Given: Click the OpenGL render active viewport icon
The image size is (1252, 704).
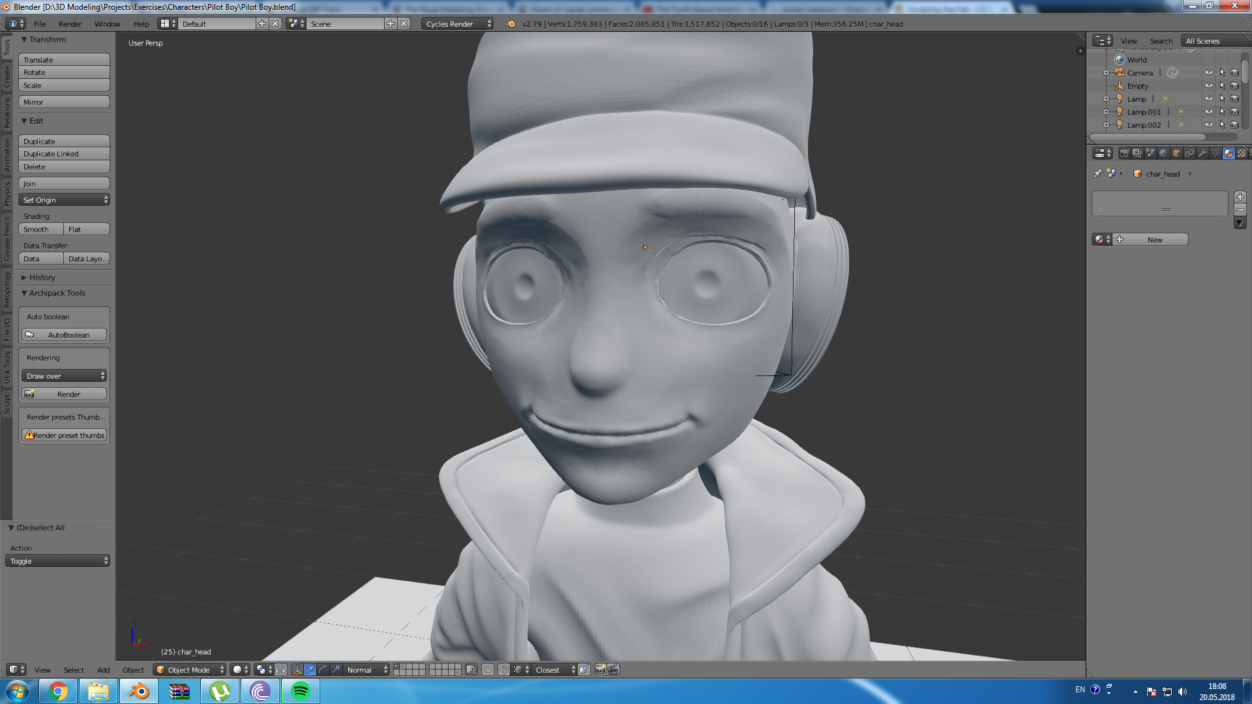Looking at the screenshot, I should click(x=601, y=669).
